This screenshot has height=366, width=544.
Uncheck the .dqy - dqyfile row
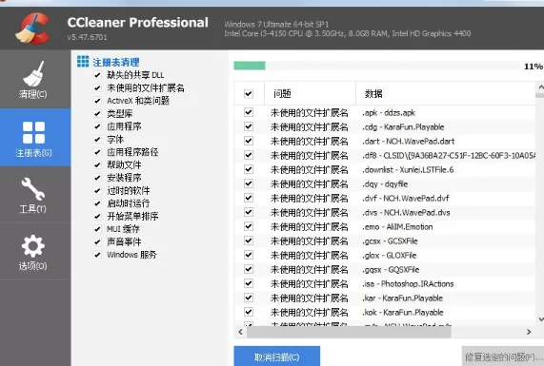249,183
